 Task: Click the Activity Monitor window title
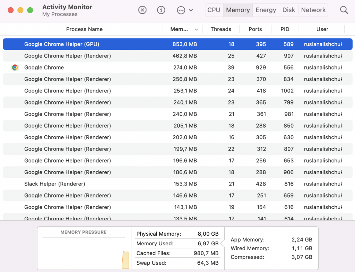pos(67,7)
